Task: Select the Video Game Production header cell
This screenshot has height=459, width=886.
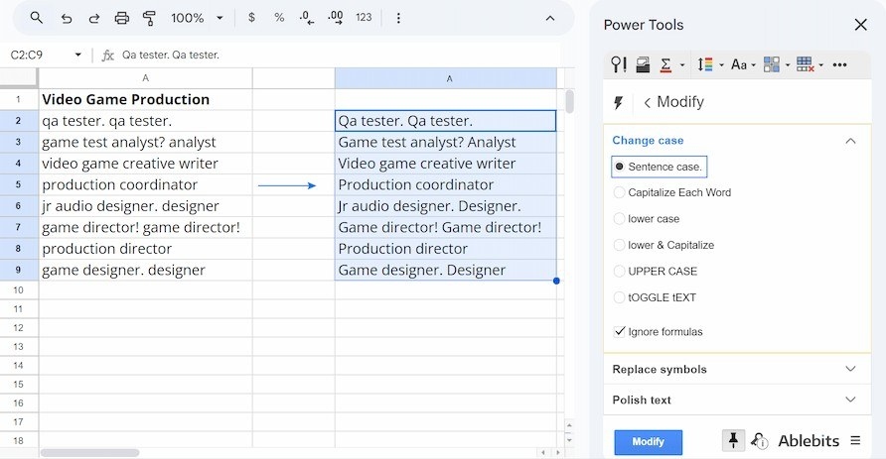Action: coord(145,99)
